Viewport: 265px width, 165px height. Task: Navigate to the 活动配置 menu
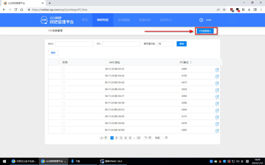pyautogui.click(x=124, y=20)
